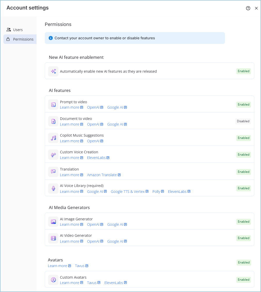Open help via the question mark icon
261x292 pixels.
(248, 8)
